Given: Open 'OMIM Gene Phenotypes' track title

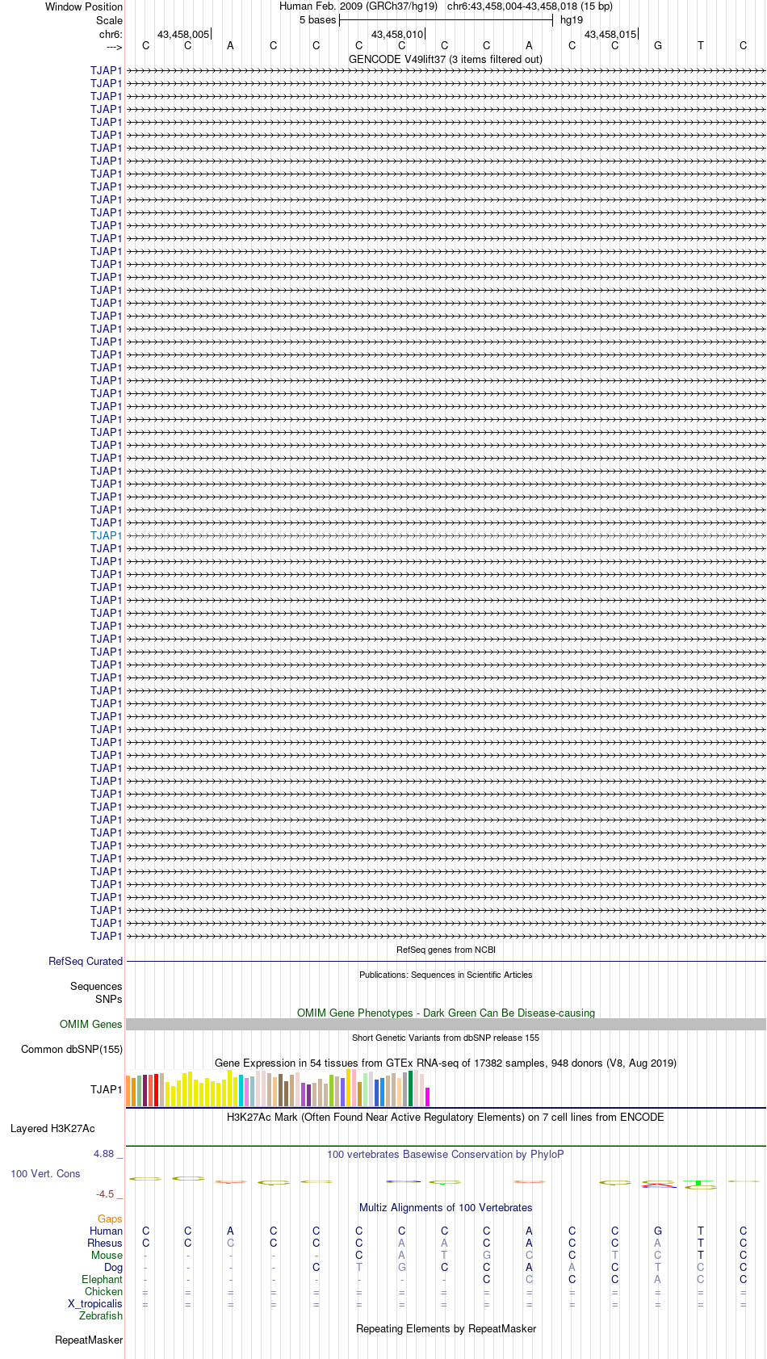Looking at the screenshot, I should tap(446, 1013).
